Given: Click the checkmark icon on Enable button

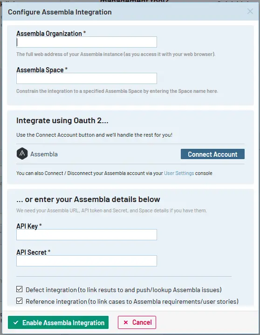Looking at the screenshot, I should (x=16, y=322).
